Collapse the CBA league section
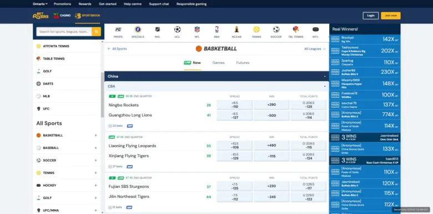This screenshot has width=433, height=214. (325, 86)
